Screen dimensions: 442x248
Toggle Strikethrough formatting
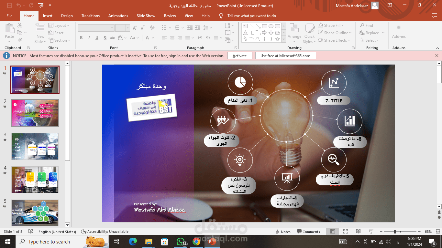click(112, 38)
